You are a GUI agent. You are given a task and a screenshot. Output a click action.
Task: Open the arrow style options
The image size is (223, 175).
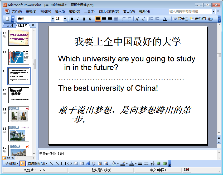(x=152, y=163)
